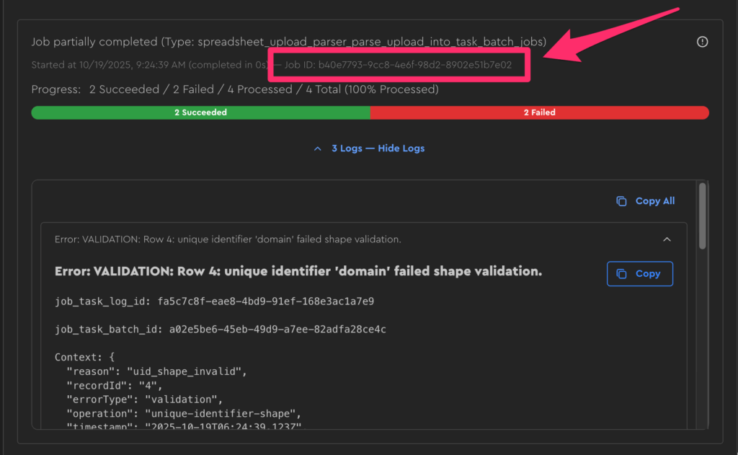The width and height of the screenshot is (738, 455).
Task: Click the copy icon inside the Copy button
Action: click(621, 274)
